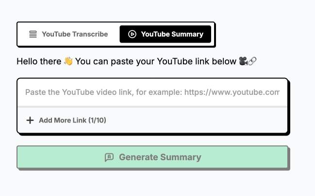Image resolution: width=315 pixels, height=196 pixels.
Task: Click the (1/10) link counter text
Action: coord(98,120)
